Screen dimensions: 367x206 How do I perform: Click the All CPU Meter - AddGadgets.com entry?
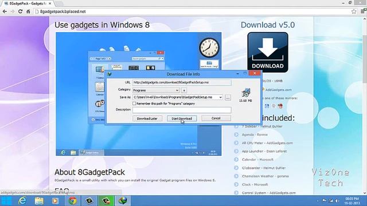point(267,143)
